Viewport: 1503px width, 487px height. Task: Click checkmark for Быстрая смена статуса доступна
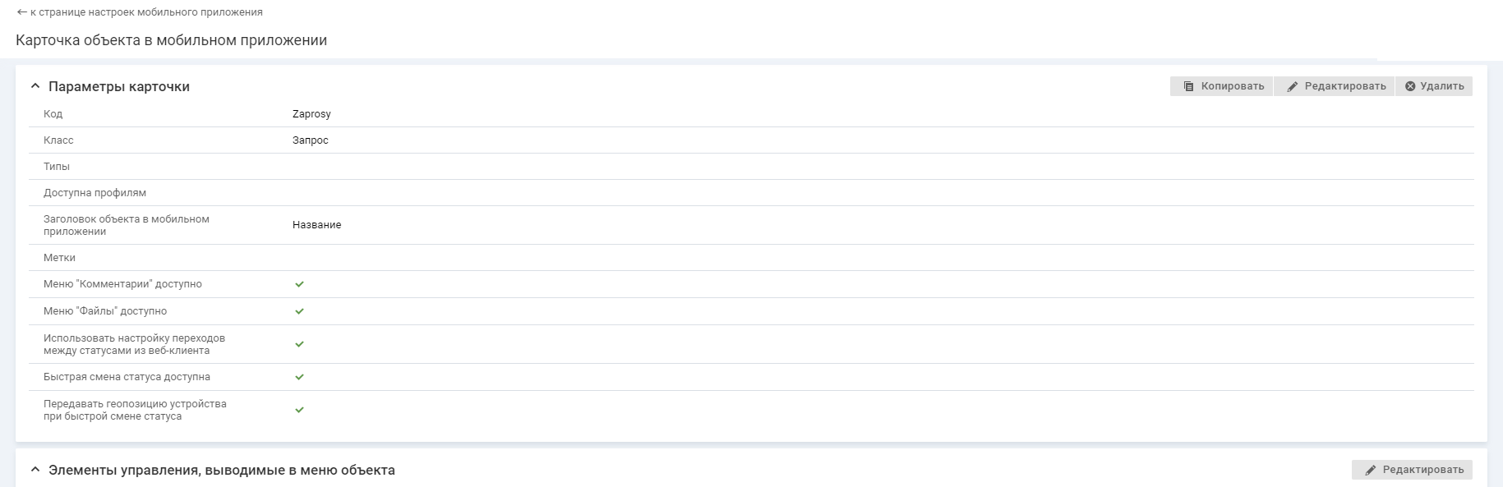pyautogui.click(x=299, y=377)
